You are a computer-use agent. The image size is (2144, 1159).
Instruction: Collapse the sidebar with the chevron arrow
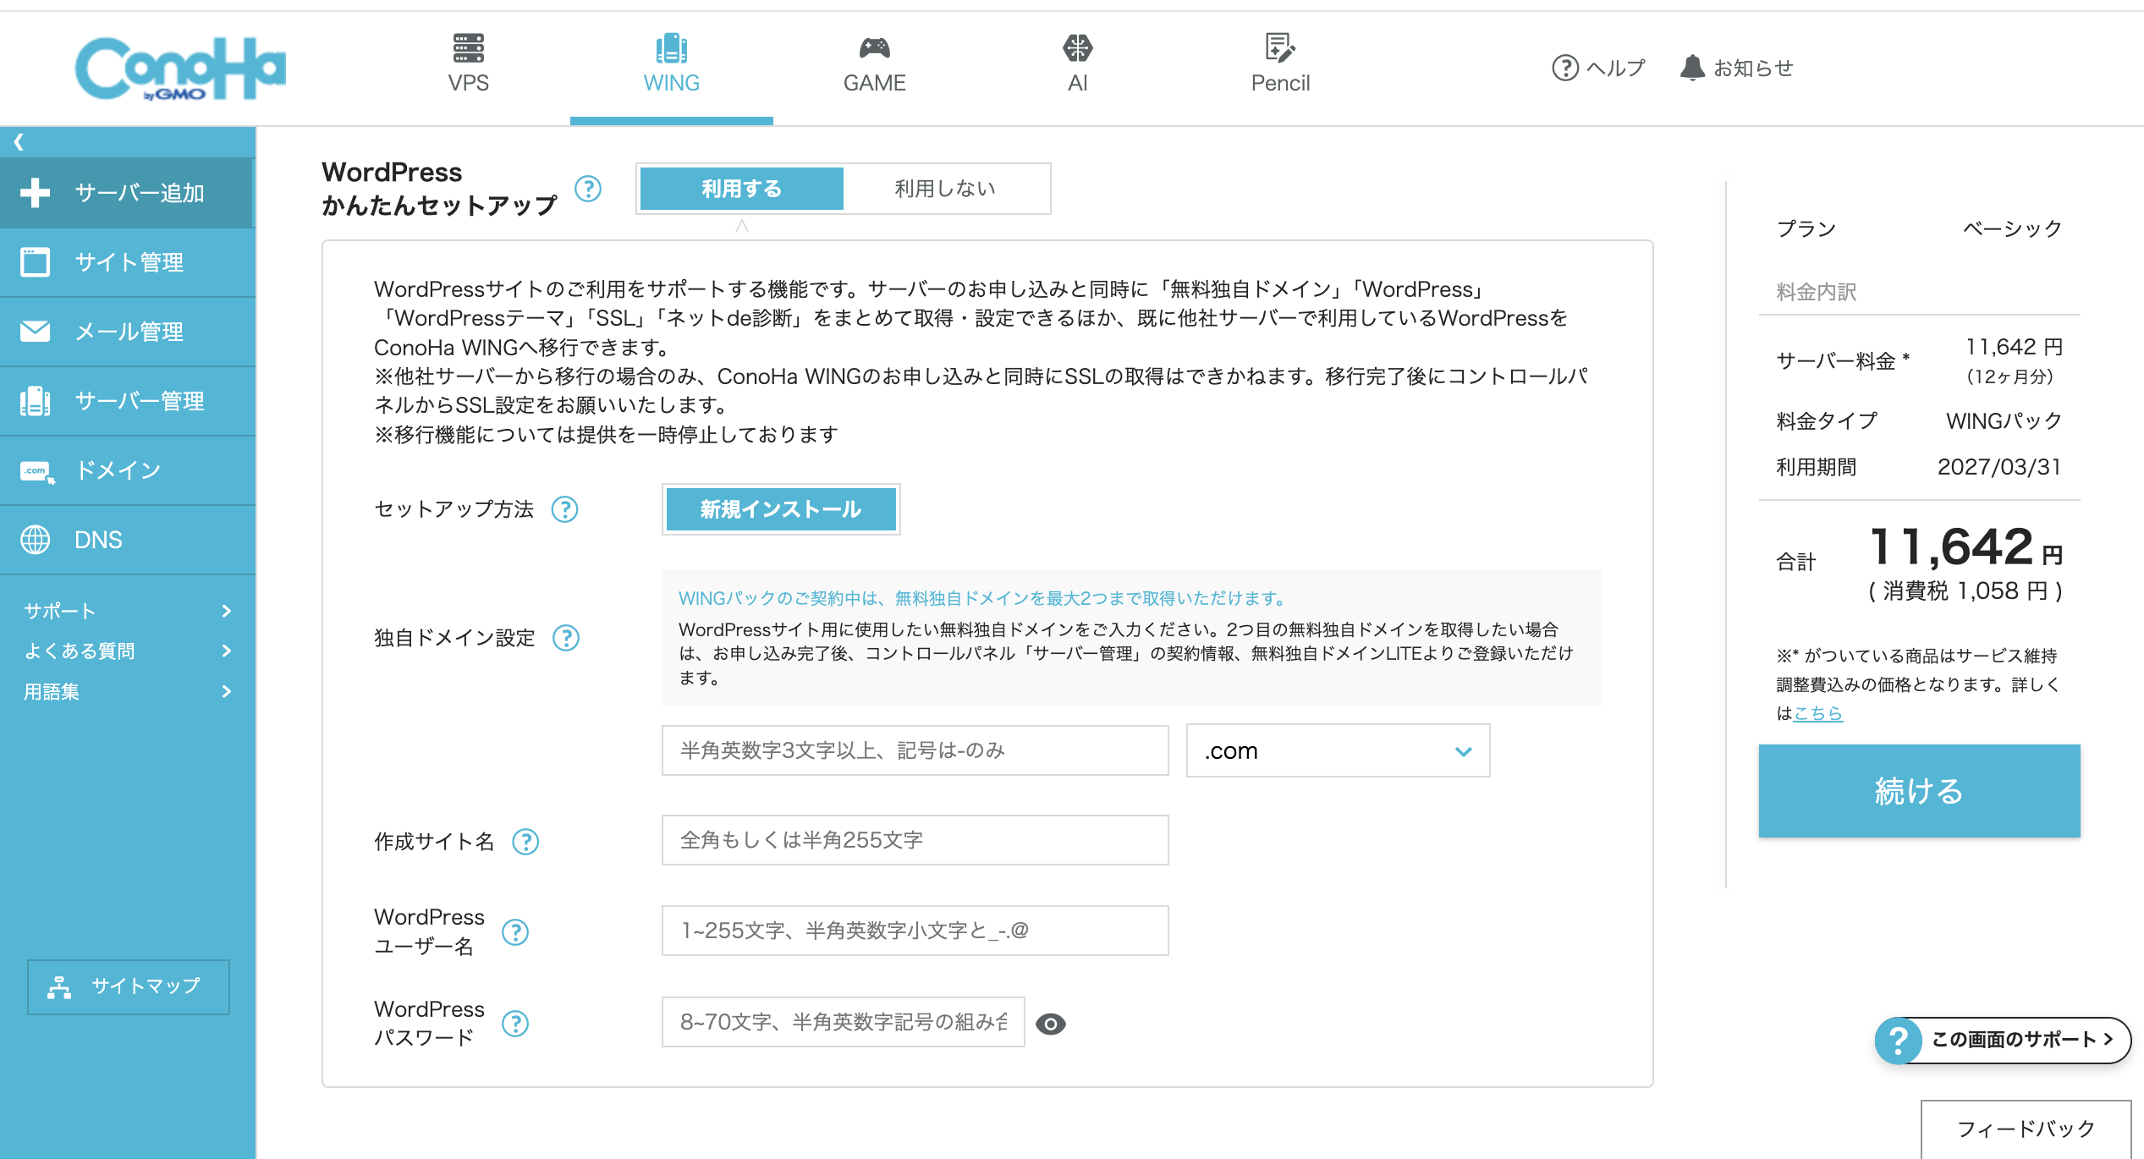(x=19, y=142)
